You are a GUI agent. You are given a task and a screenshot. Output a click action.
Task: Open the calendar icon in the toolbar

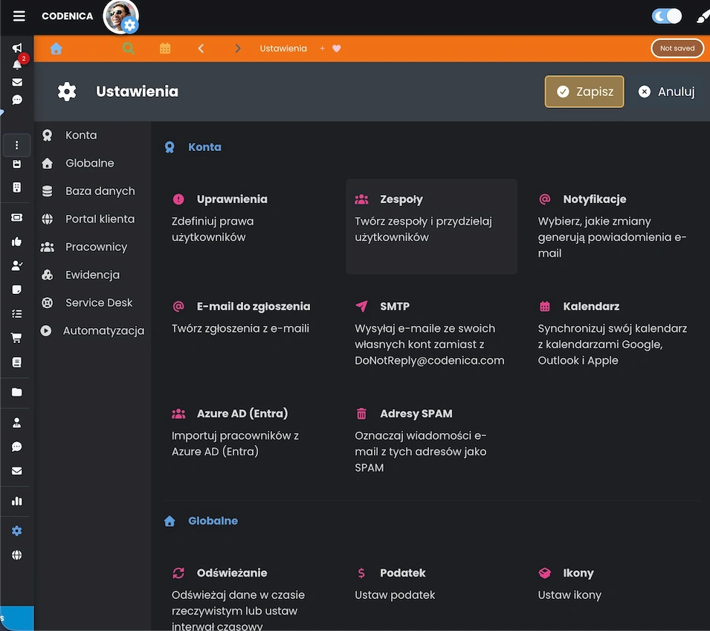(x=165, y=48)
